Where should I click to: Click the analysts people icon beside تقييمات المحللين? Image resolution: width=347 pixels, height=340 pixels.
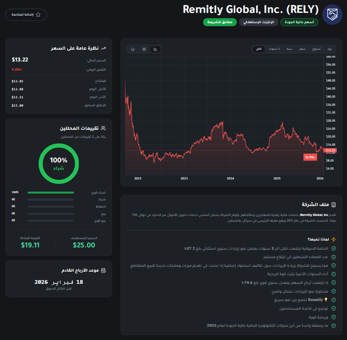[103, 128]
